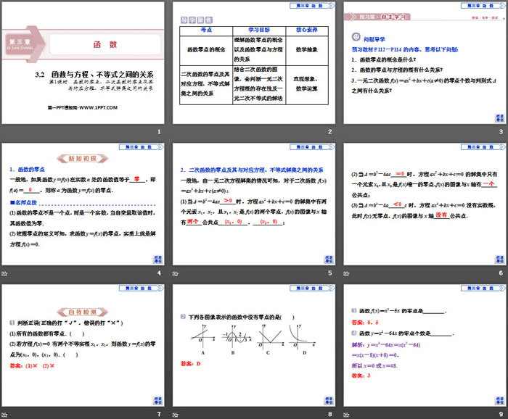The image size is (508, 419).
Task: Click the navigation corner button on slide 8
Action: coord(327,399)
